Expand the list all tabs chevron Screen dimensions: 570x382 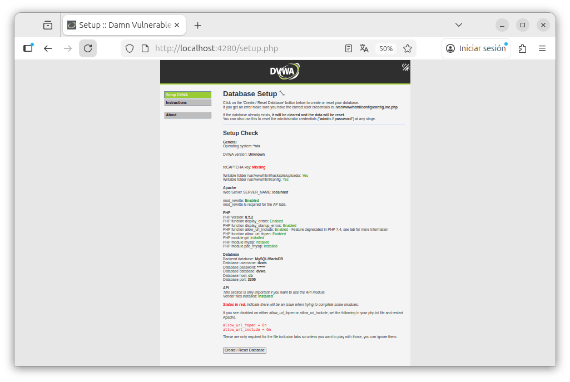[459, 25]
